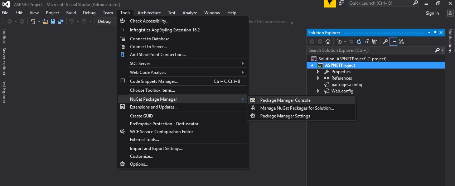Screen dimensions: 455x186
Task: Open the Debug configuration dropdown
Action: pos(106,21)
